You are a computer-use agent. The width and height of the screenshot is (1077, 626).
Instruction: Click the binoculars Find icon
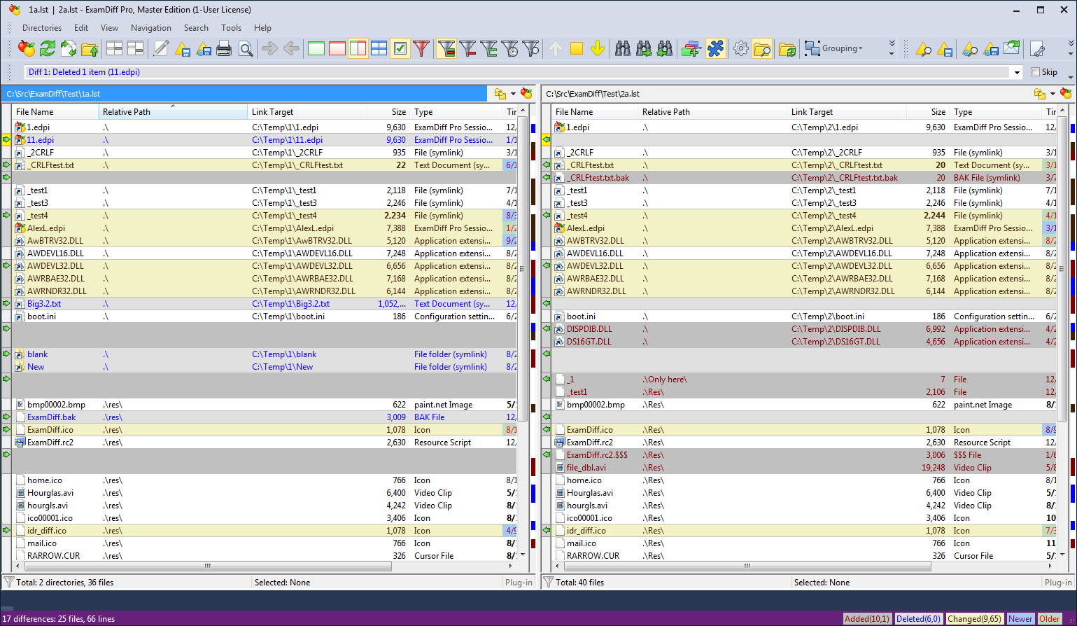coord(623,48)
